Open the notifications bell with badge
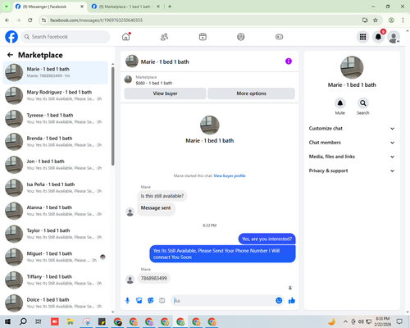410x328 pixels. [x=378, y=37]
